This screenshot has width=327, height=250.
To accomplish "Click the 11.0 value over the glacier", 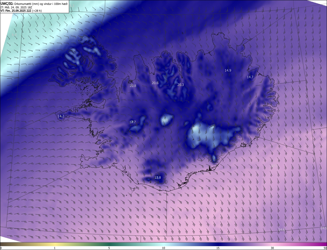I will 165,120.
